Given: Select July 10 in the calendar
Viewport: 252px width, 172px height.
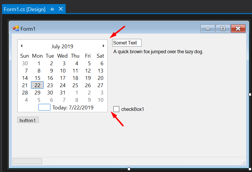Looking at the screenshot, I should pyautogui.click(x=63, y=70).
